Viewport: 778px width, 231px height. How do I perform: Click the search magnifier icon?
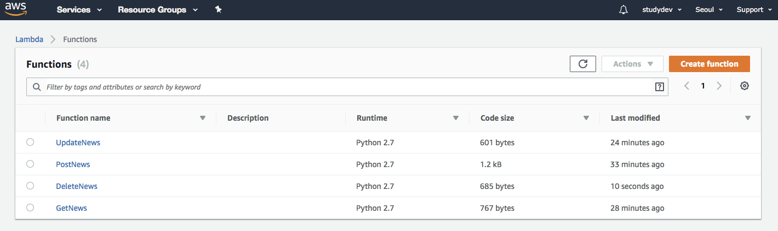pos(37,87)
